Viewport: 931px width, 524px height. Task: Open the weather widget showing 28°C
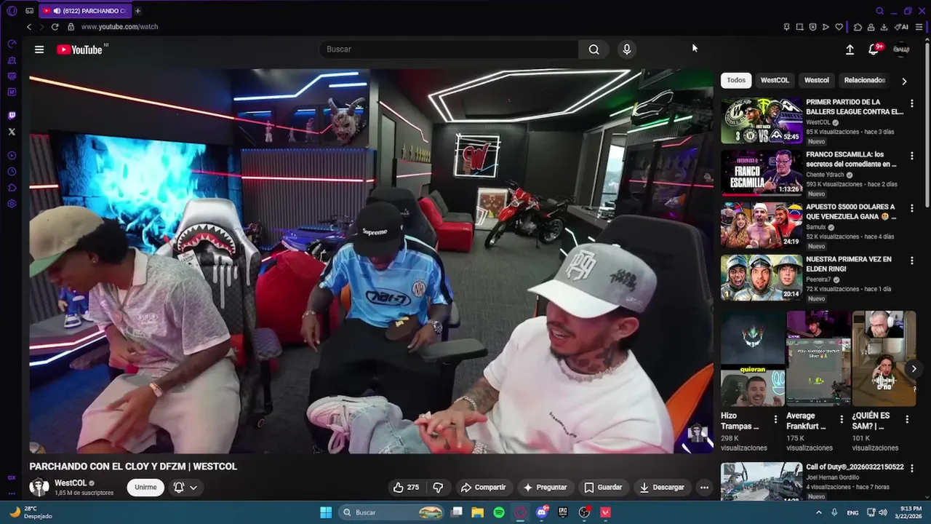click(x=31, y=512)
